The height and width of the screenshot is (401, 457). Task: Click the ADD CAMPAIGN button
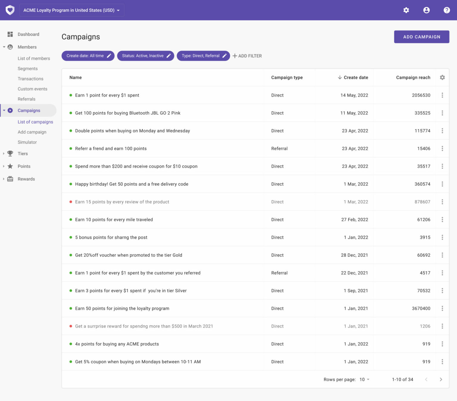(422, 37)
